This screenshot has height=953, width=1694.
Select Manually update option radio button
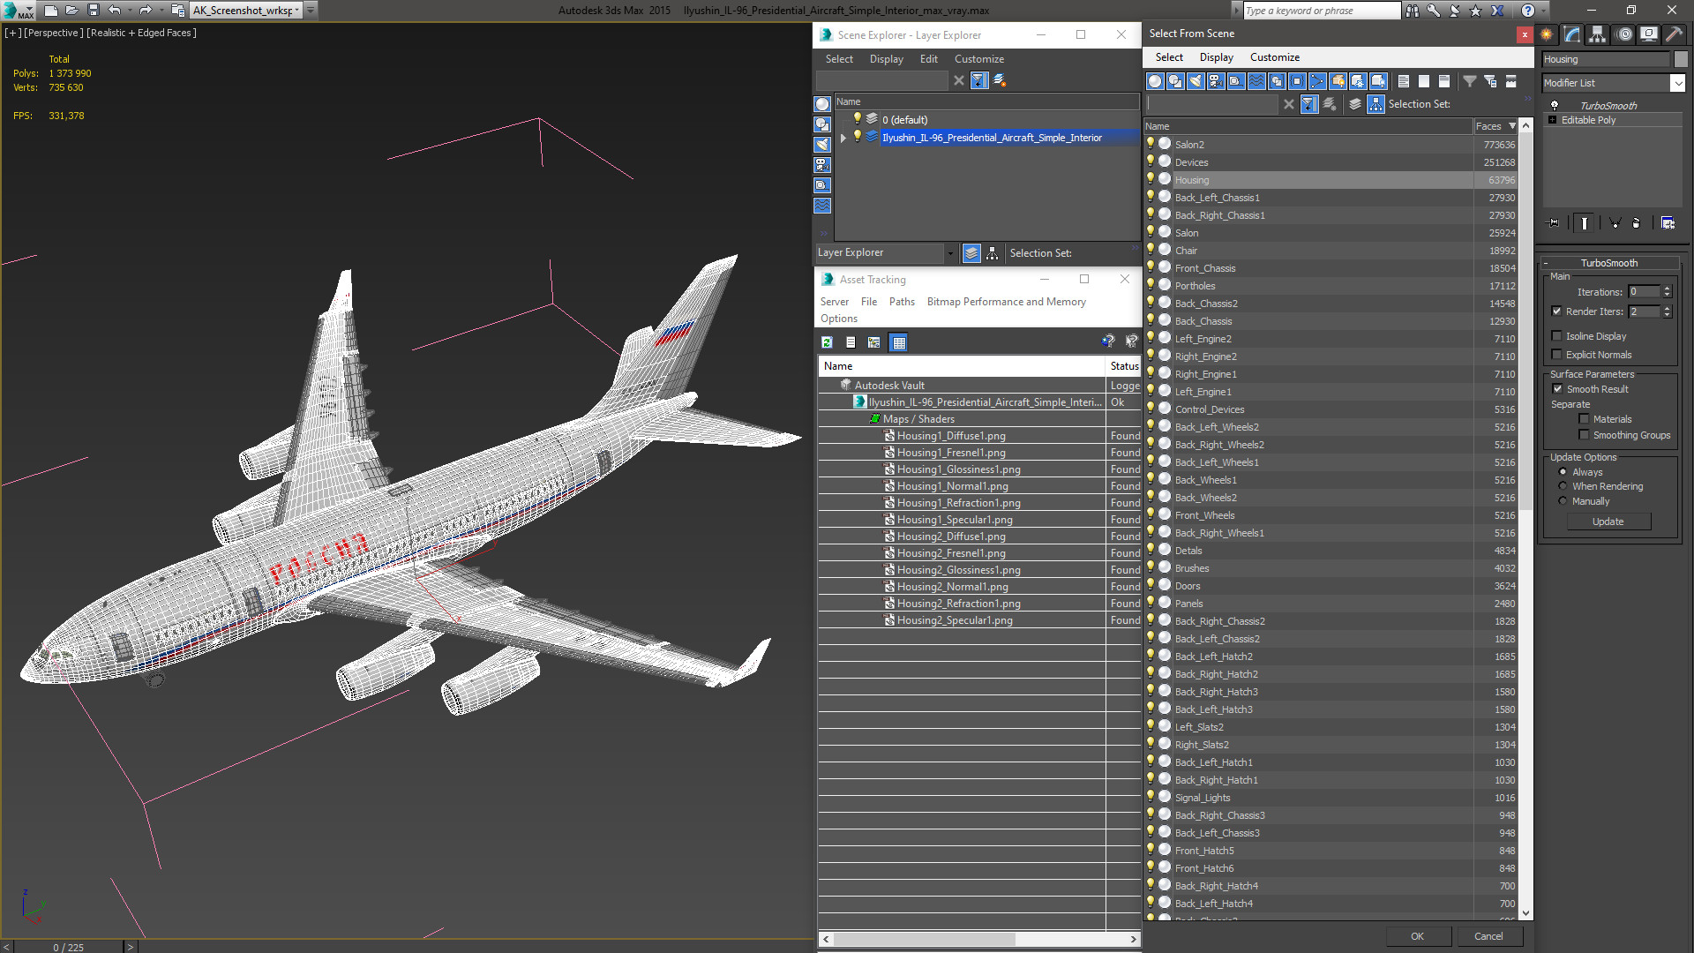click(x=1563, y=501)
